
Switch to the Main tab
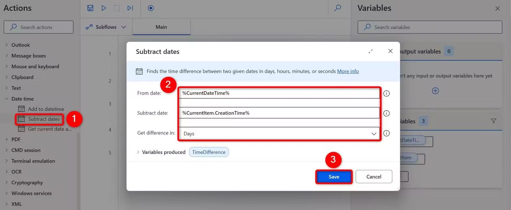(161, 27)
